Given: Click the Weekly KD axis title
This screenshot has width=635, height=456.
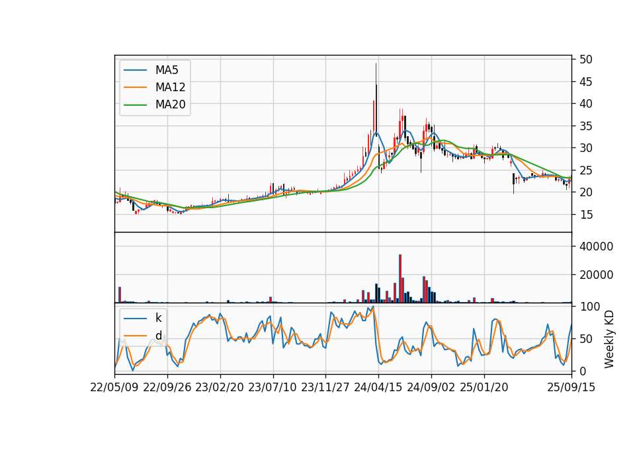Looking at the screenshot, I should coord(609,339).
